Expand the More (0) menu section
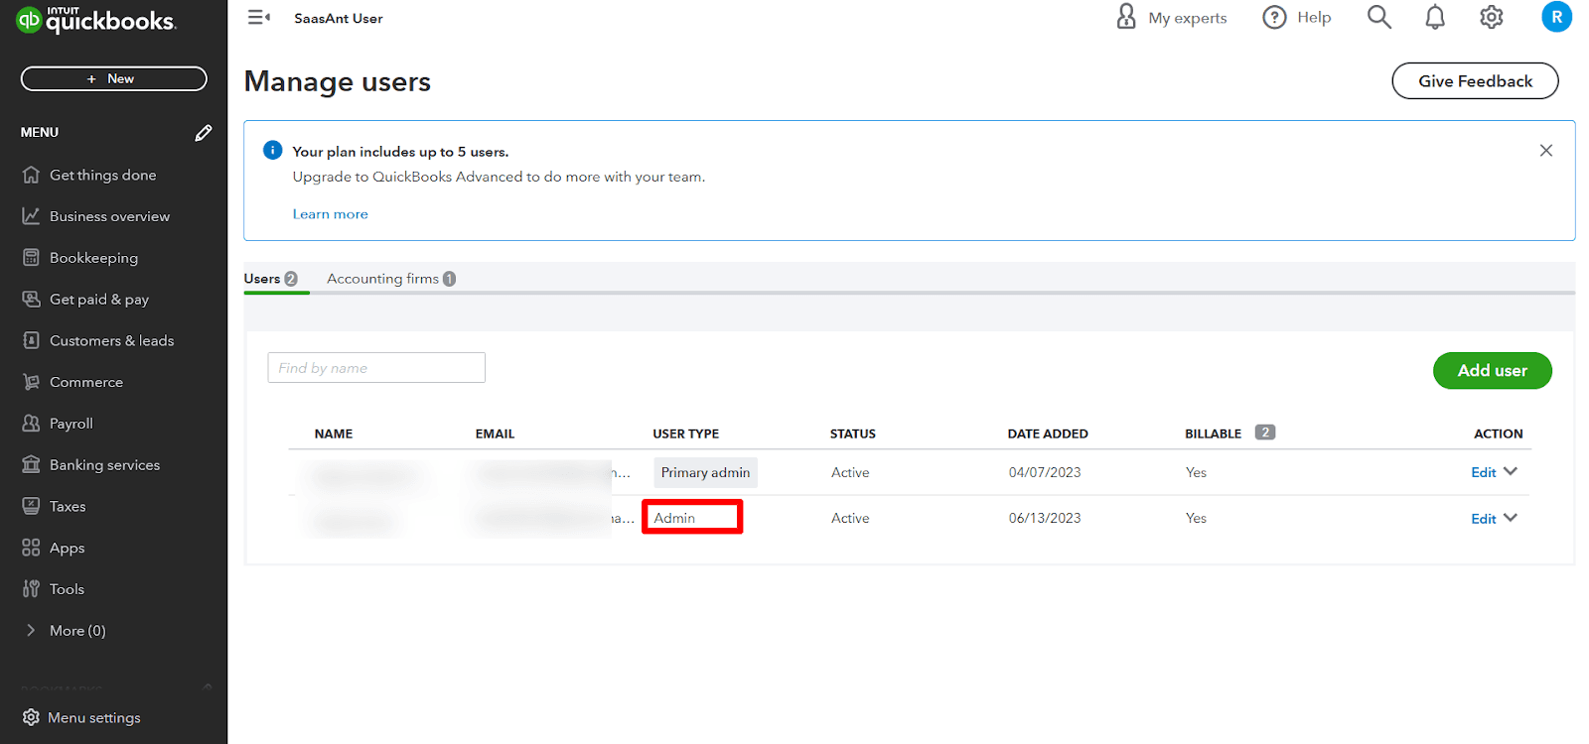 [x=66, y=631]
